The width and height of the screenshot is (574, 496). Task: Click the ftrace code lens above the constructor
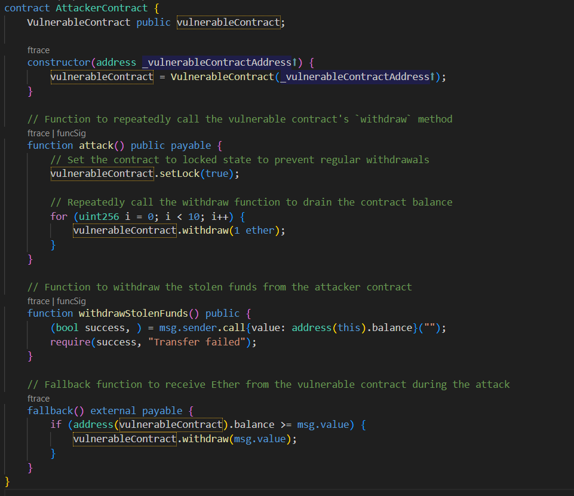click(x=38, y=50)
